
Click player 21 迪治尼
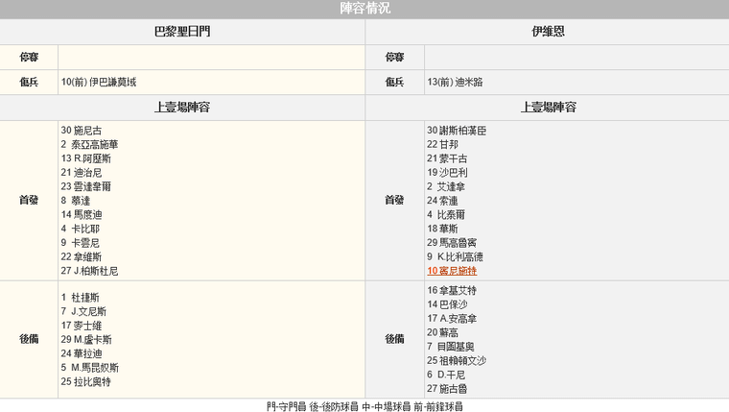[x=82, y=172]
